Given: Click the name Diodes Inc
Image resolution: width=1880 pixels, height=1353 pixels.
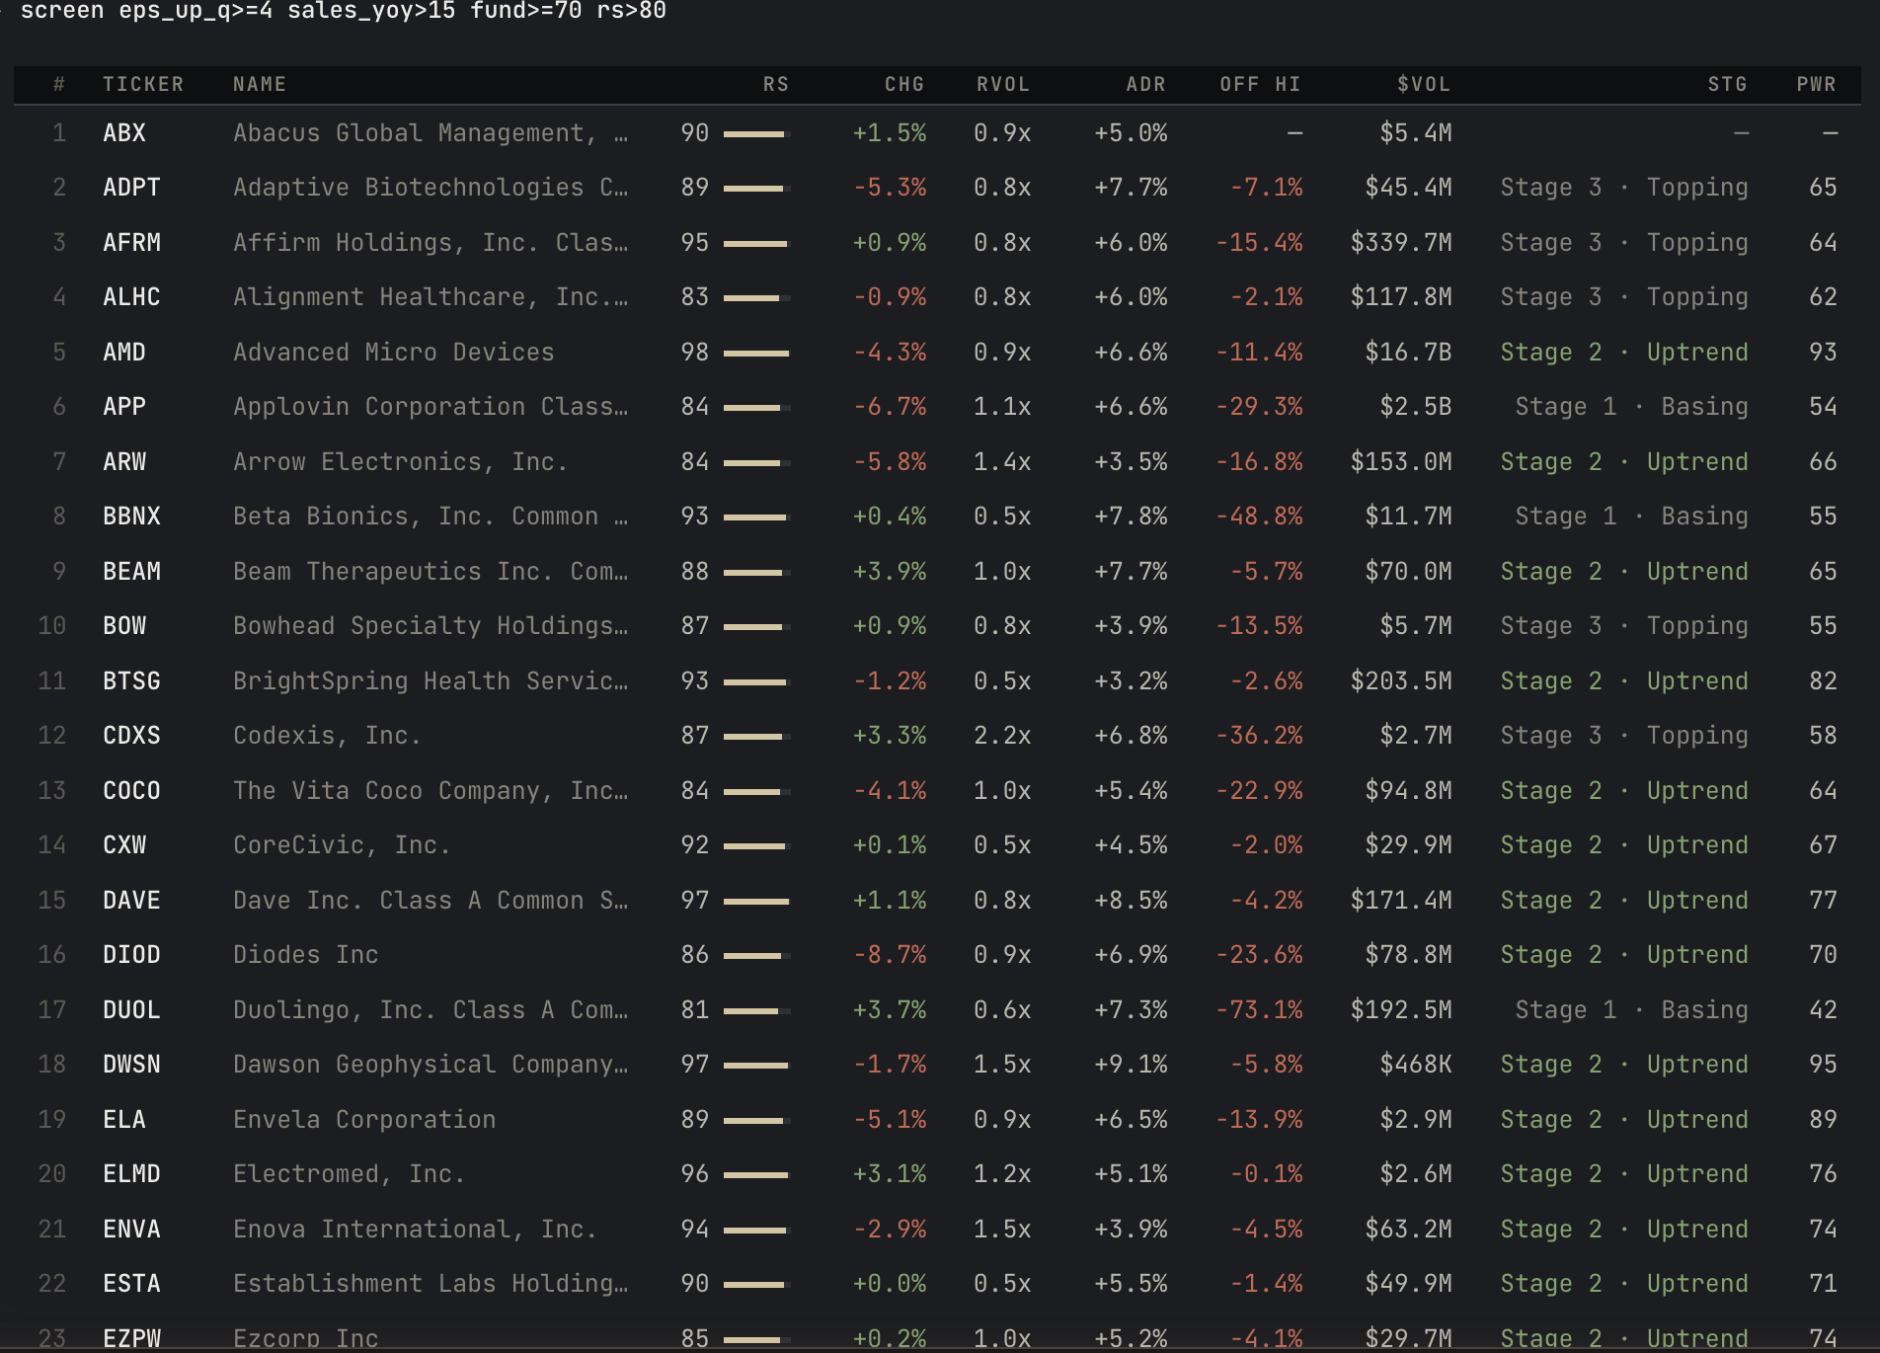Looking at the screenshot, I should point(306,955).
